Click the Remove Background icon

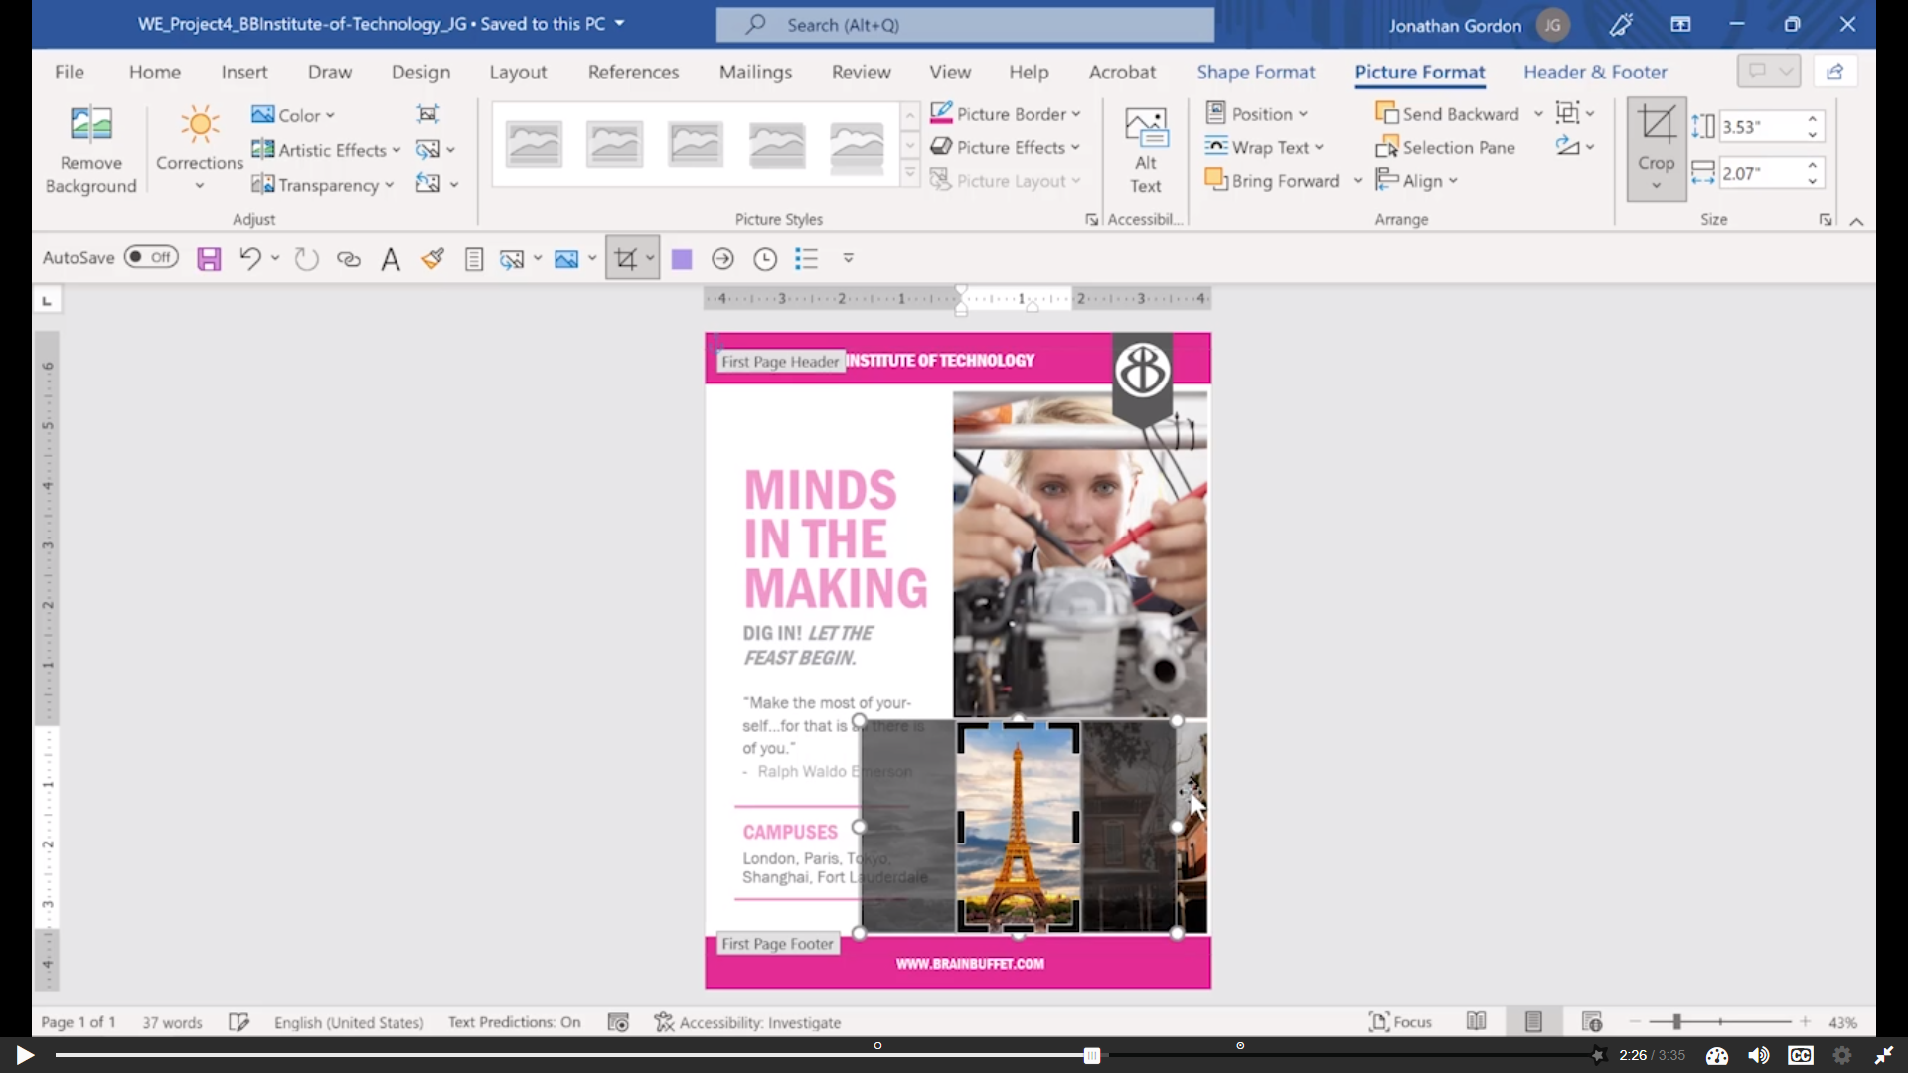point(90,126)
